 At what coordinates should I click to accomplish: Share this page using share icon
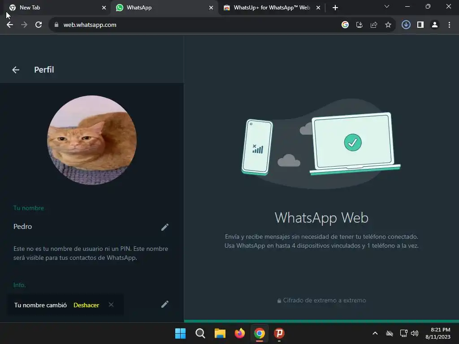coord(374,25)
